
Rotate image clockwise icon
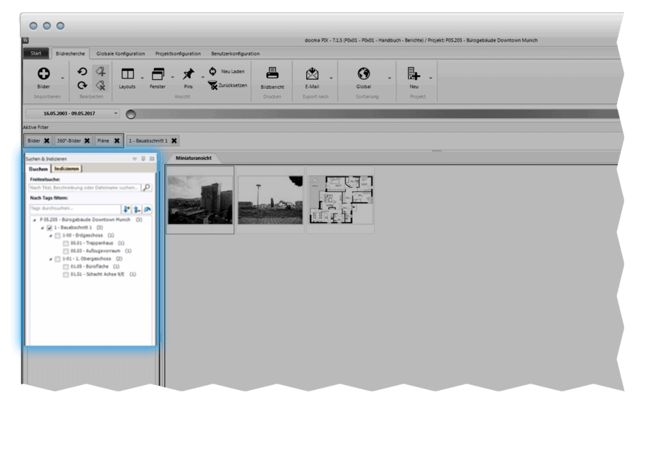pyautogui.click(x=82, y=85)
